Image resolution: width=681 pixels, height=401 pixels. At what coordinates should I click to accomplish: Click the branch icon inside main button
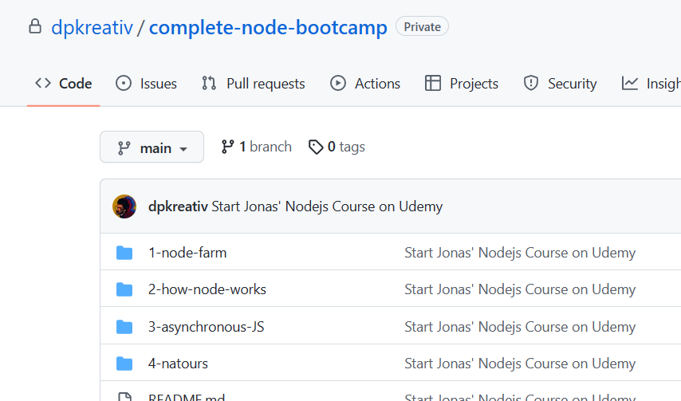click(124, 148)
